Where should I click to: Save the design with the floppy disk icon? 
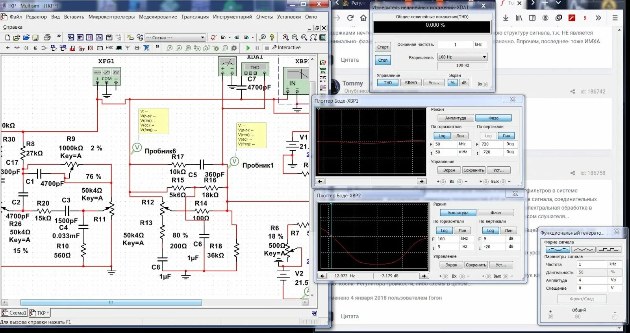click(35, 37)
